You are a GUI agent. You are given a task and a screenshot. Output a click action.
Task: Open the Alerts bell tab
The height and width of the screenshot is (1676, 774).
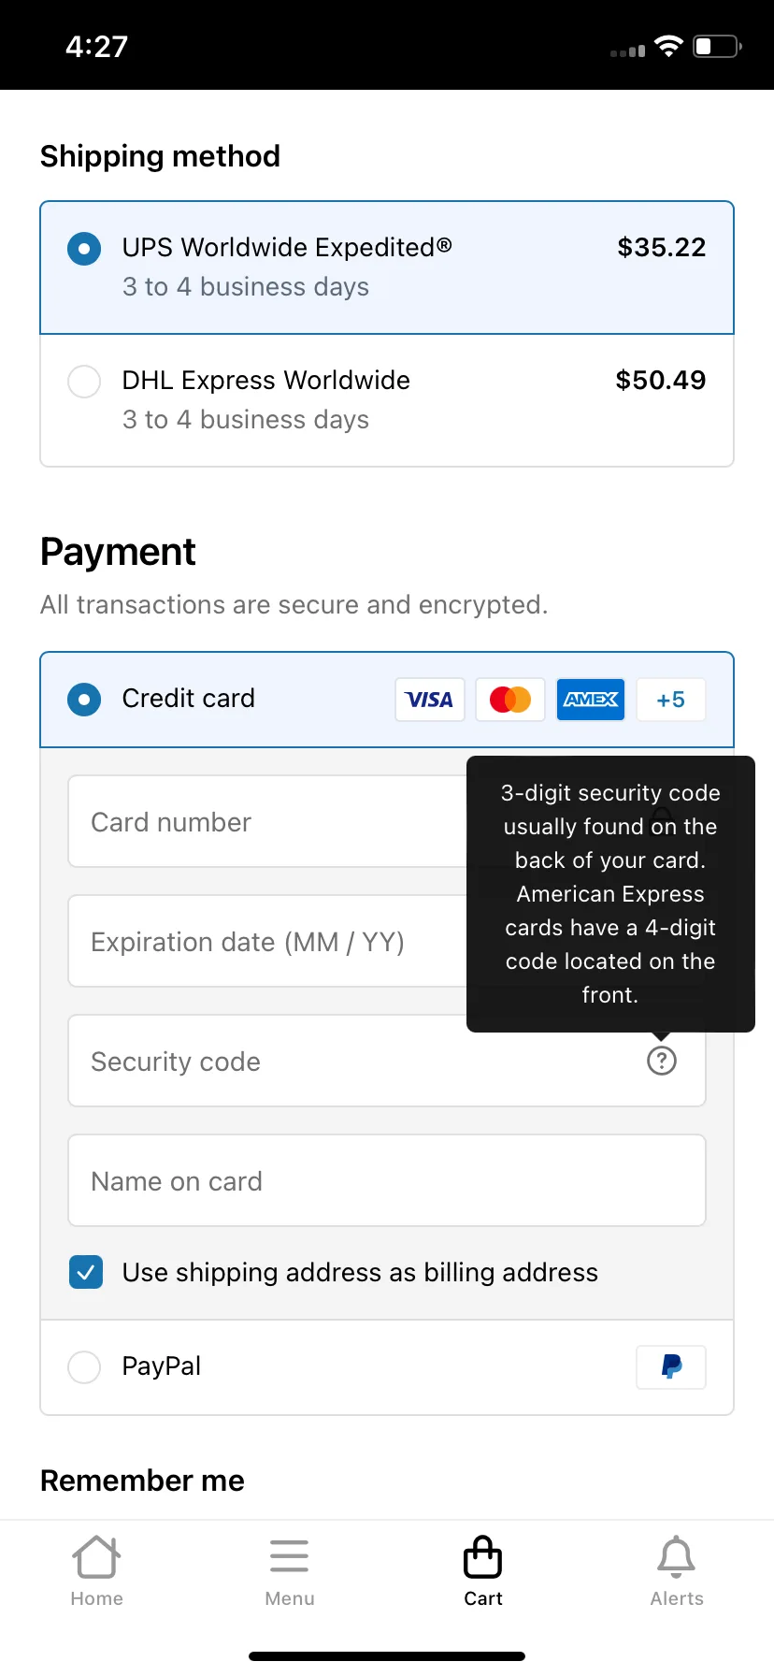[677, 1571]
